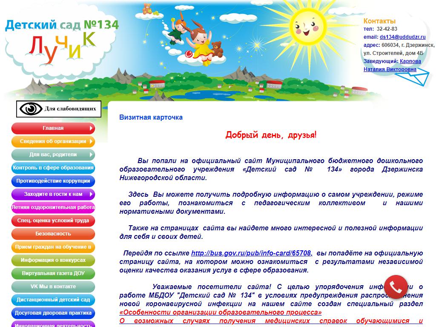
Task: Expand the Главная menu arrow
Action: (91, 128)
